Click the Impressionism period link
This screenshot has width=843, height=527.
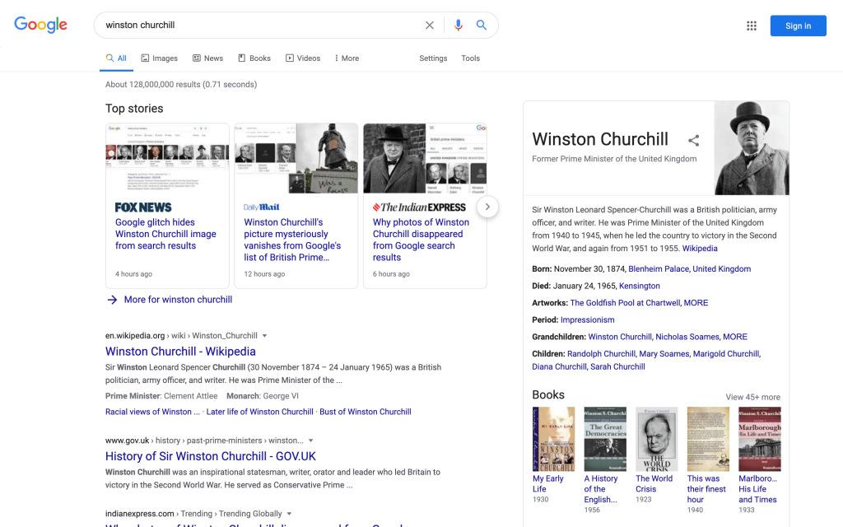[x=587, y=320]
